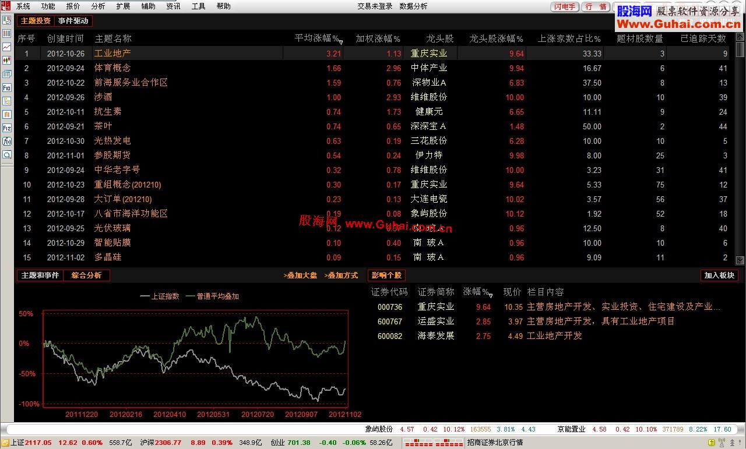Click the F10 company info icon
746x449 pixels.
7,87
